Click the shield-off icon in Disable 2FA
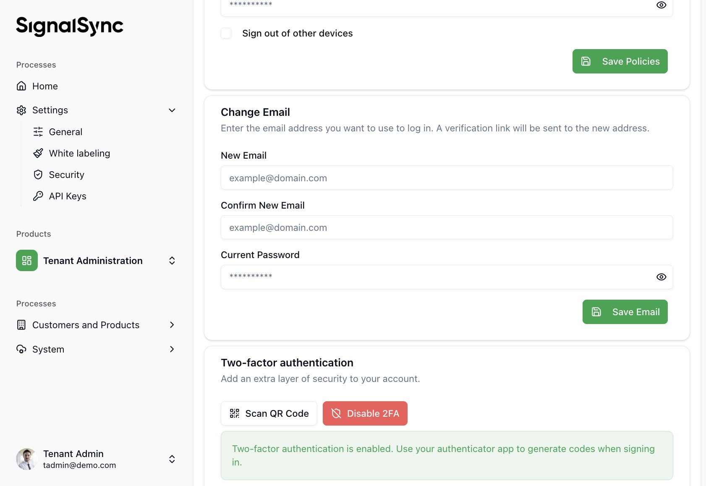Viewport: 706px width, 486px height. (x=336, y=413)
